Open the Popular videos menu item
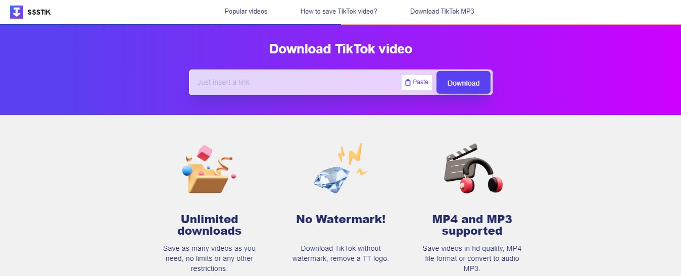This screenshot has height=276, width=681. (x=246, y=11)
